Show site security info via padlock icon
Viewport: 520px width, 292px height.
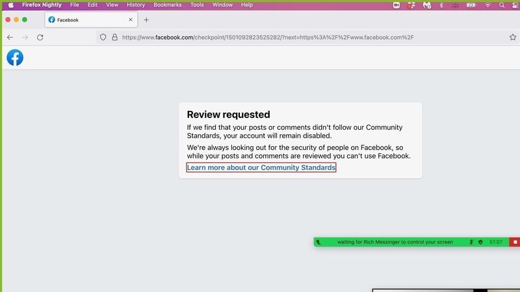114,38
